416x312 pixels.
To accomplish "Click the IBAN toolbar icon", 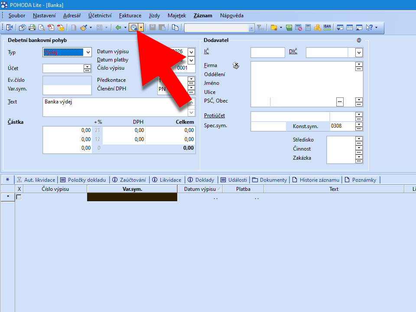I will (327, 28).
